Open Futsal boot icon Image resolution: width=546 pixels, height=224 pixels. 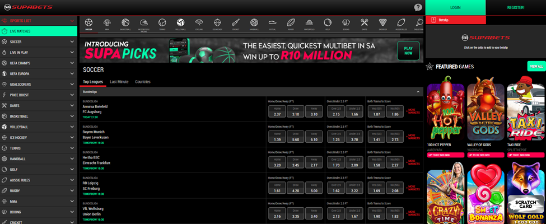[272, 22]
